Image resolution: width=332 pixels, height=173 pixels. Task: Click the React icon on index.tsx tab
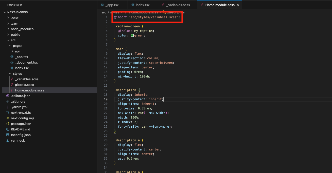(133, 5)
